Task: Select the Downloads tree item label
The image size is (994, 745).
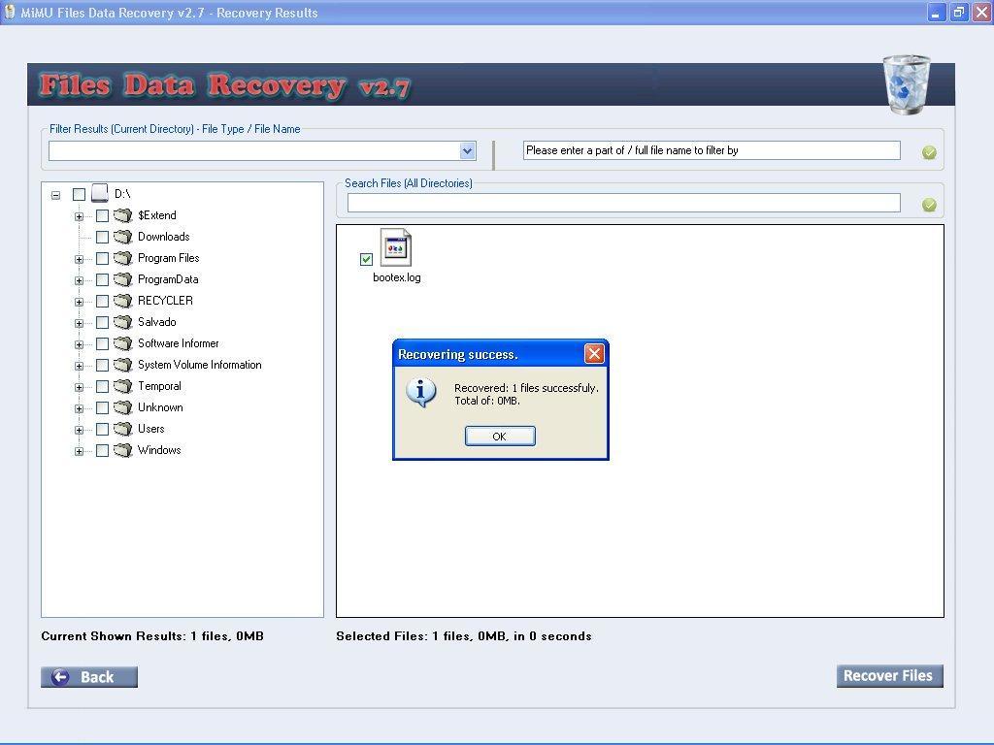Action: coord(163,237)
